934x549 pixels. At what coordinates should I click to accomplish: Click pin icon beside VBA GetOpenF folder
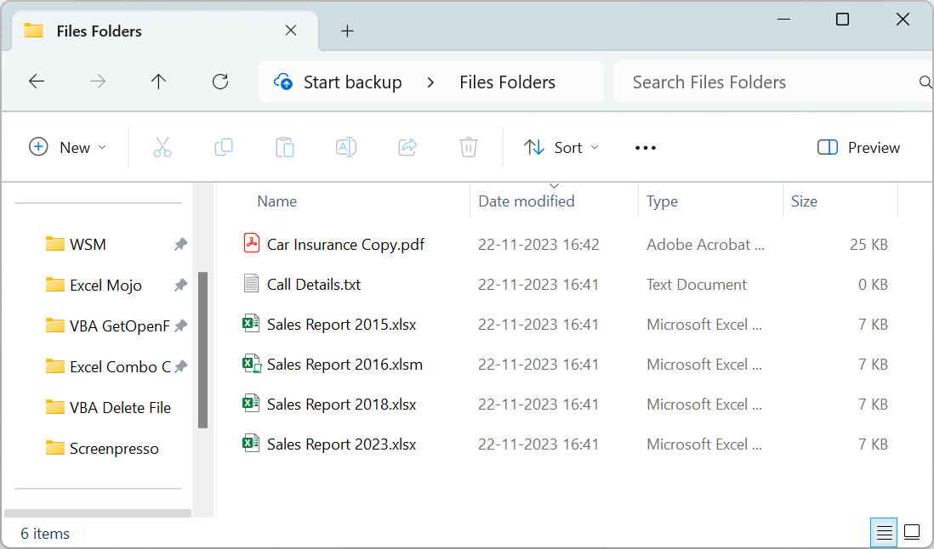181,325
